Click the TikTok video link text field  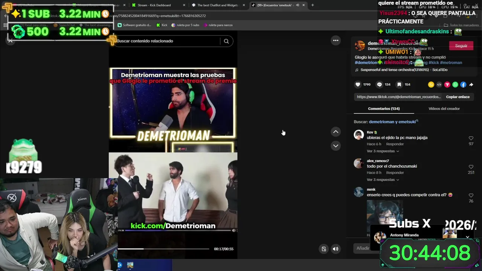398,97
